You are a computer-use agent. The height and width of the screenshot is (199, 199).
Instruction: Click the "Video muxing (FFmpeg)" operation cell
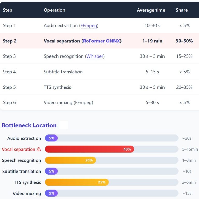click(68, 103)
